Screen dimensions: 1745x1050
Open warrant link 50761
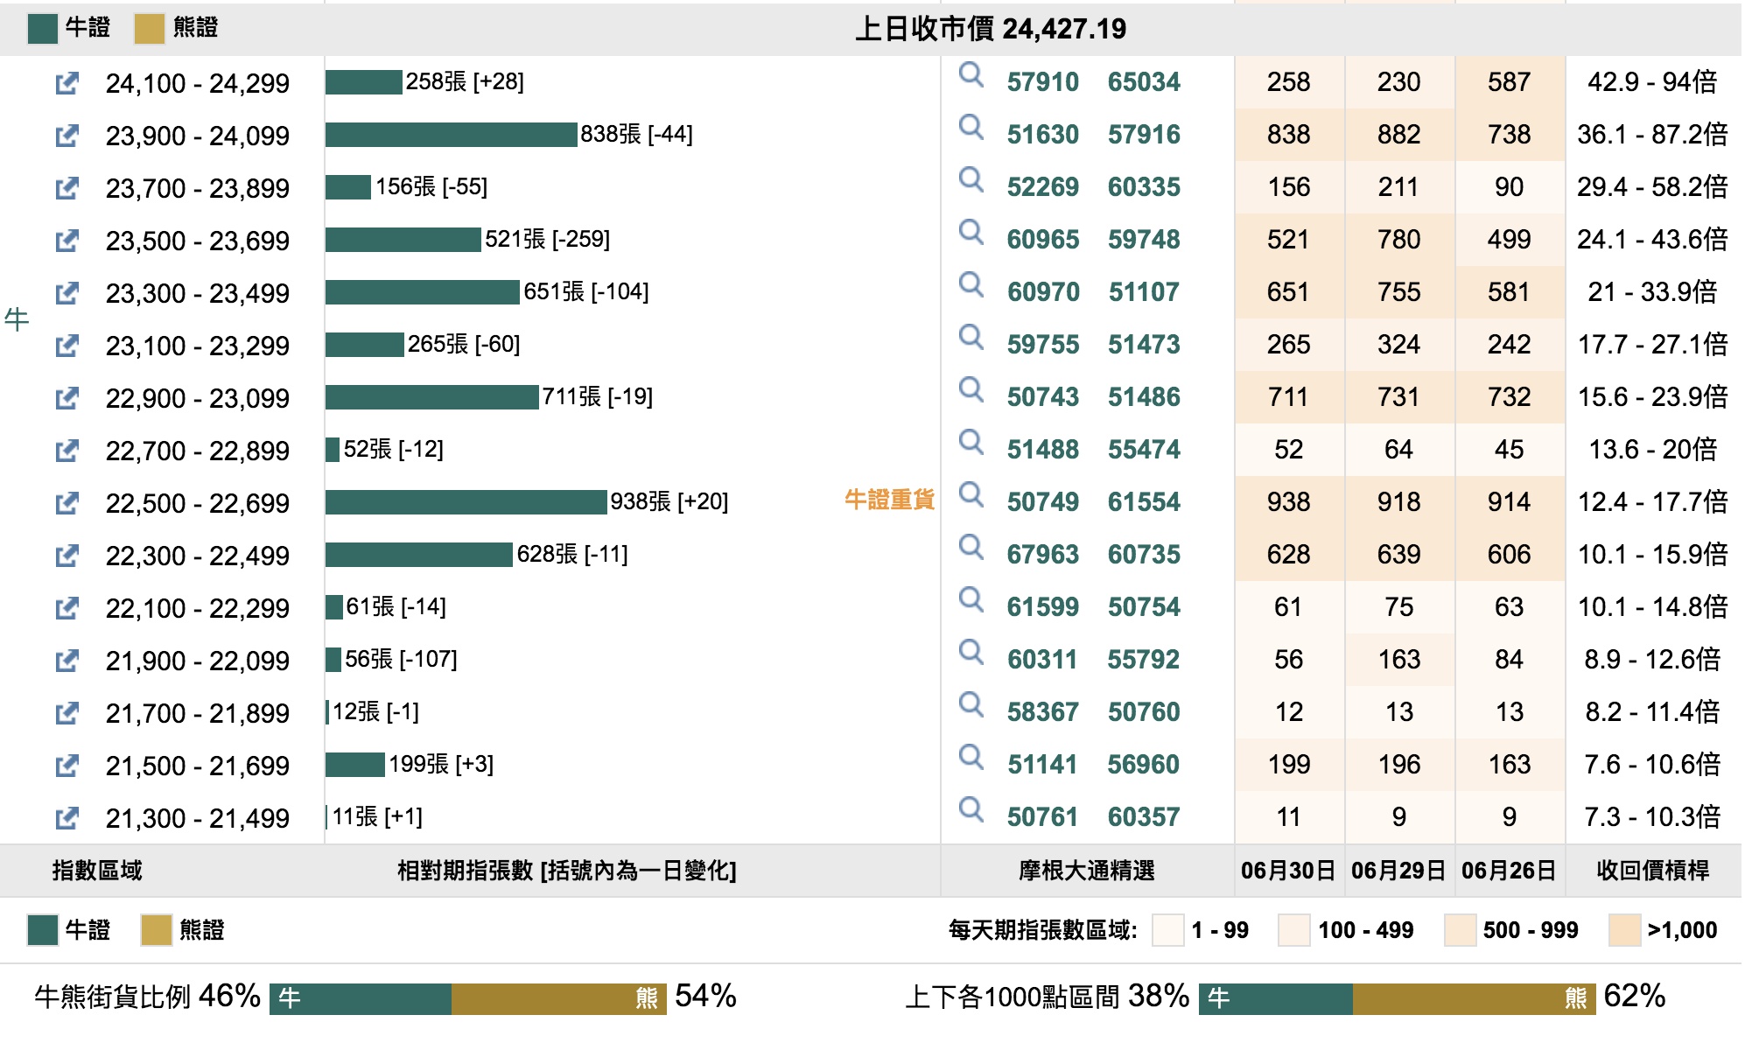point(1042,817)
